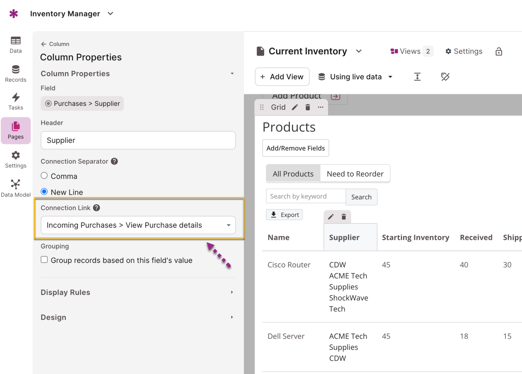Delete the Grid view using trash icon
Screen dimensions: 522x374
tap(308, 107)
